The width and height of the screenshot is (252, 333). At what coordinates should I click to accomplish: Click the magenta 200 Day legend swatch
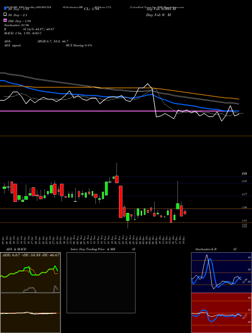(6, 20)
